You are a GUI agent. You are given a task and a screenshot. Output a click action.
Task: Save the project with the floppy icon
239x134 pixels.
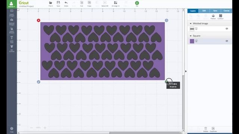pos(58,4)
